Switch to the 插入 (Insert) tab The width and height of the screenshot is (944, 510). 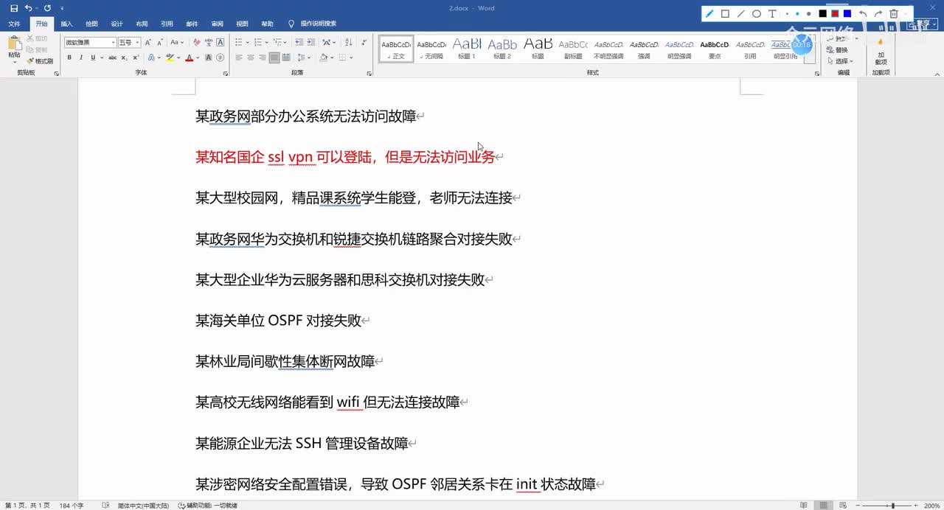[x=66, y=24]
